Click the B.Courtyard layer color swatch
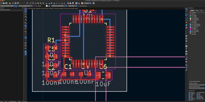 (x=191, y=31)
